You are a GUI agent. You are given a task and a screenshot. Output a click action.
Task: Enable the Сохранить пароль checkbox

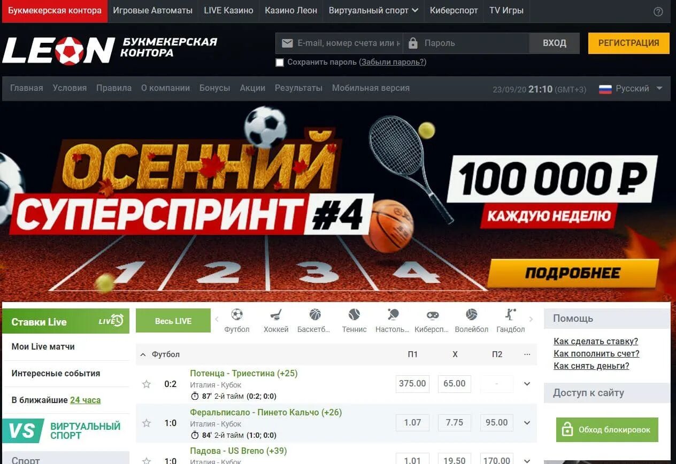[279, 63]
